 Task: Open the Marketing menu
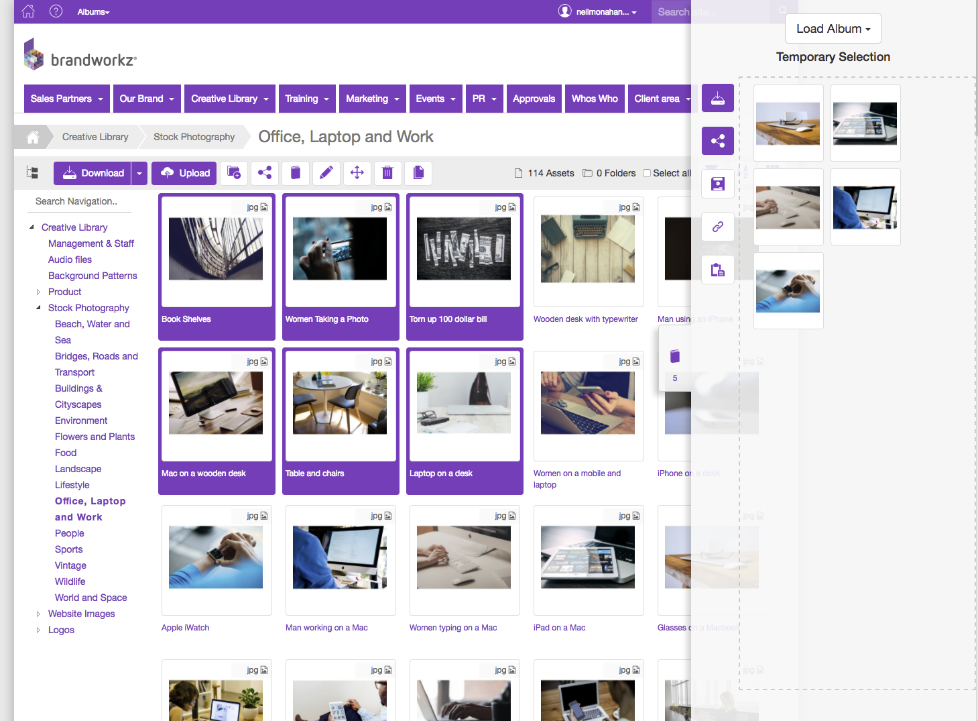[x=373, y=99]
